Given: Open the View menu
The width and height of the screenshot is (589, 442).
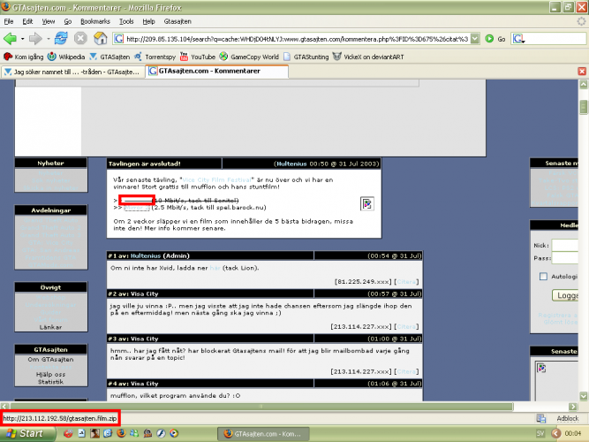Looking at the screenshot, I should point(48,21).
